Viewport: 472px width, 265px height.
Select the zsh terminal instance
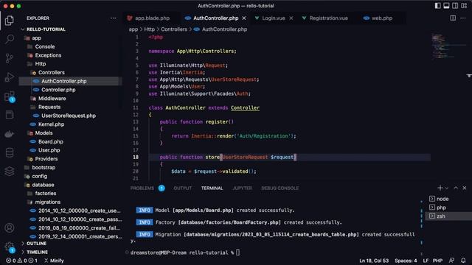[x=448, y=216]
